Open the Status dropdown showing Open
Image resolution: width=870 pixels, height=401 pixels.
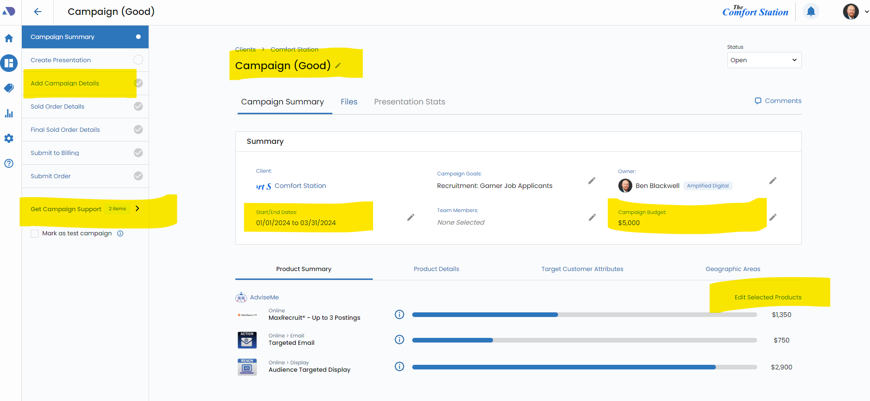764,60
